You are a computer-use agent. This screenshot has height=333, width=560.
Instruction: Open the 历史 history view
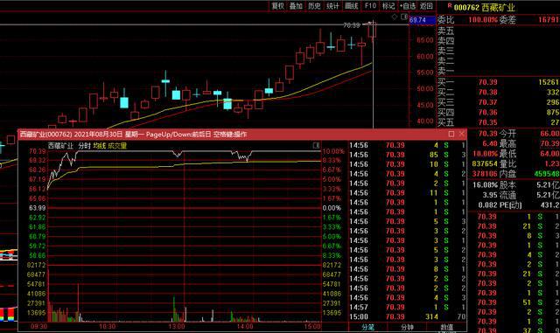(x=315, y=6)
